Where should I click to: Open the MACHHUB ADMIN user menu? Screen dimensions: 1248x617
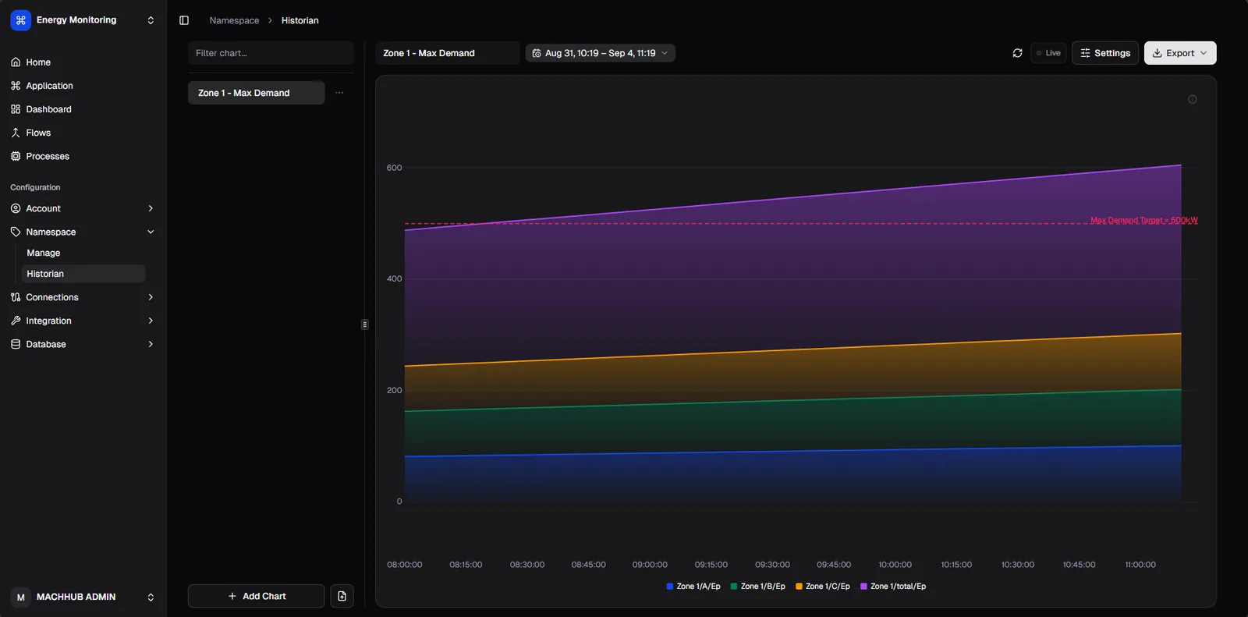tap(151, 597)
